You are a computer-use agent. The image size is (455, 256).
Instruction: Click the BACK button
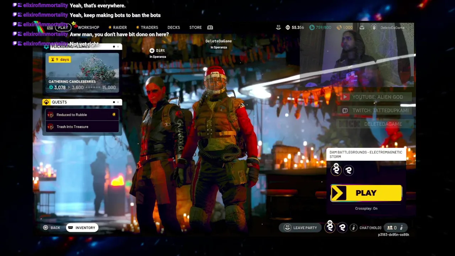coord(52,228)
